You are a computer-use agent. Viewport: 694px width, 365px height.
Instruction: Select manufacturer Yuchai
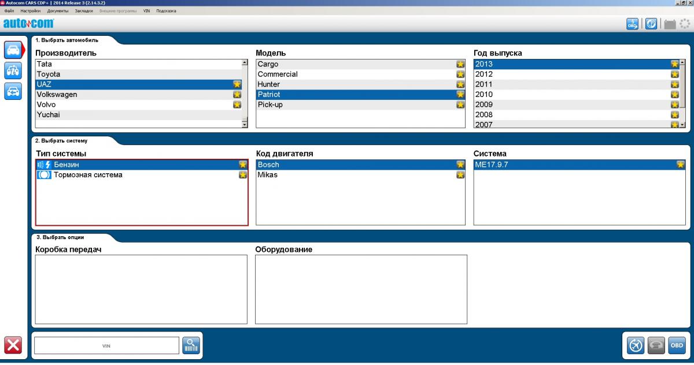pyautogui.click(x=138, y=115)
